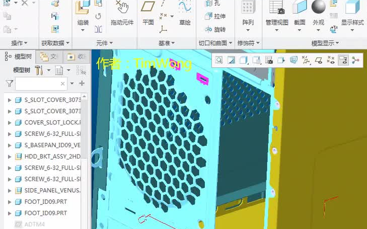The image size is (367, 229).
Task: Click the saved orientations icon in graphics toolbar
Action: pyautogui.click(x=257, y=60)
